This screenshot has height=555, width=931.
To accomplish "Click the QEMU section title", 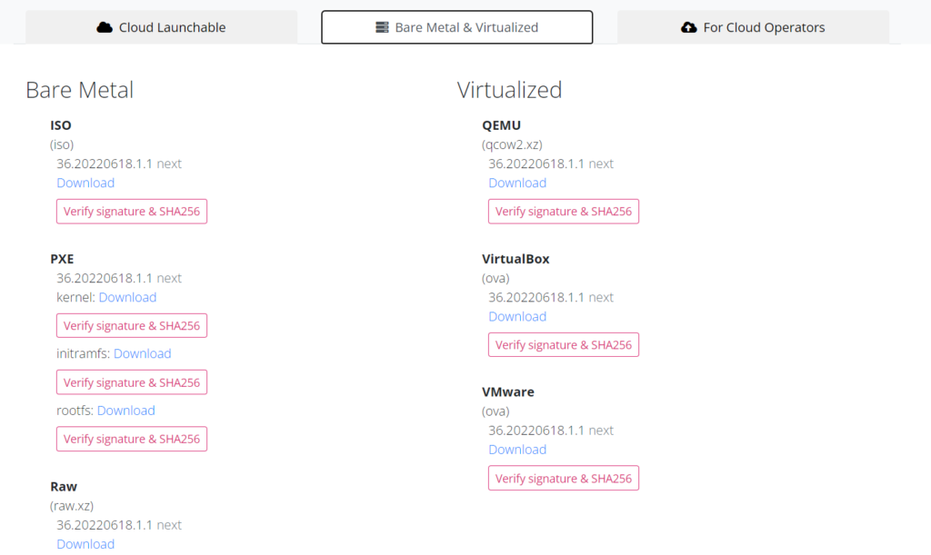I will coord(501,125).
